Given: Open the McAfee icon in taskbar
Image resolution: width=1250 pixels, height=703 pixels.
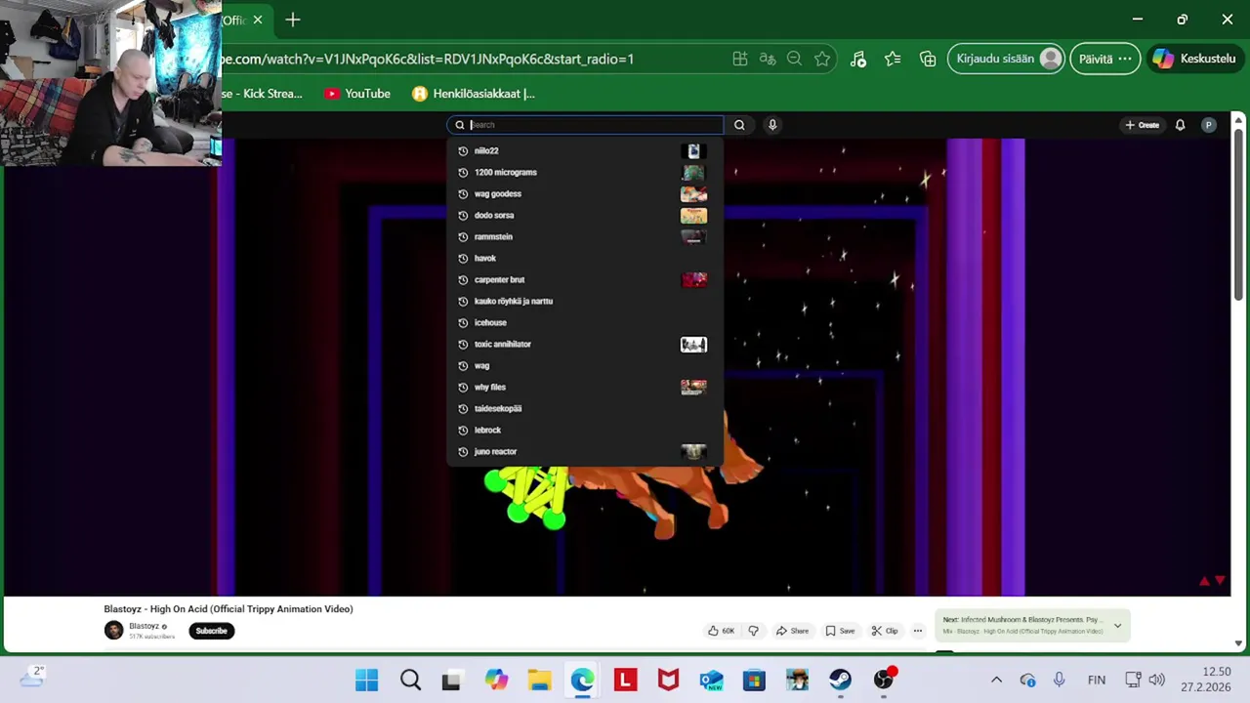Looking at the screenshot, I should 668,681.
